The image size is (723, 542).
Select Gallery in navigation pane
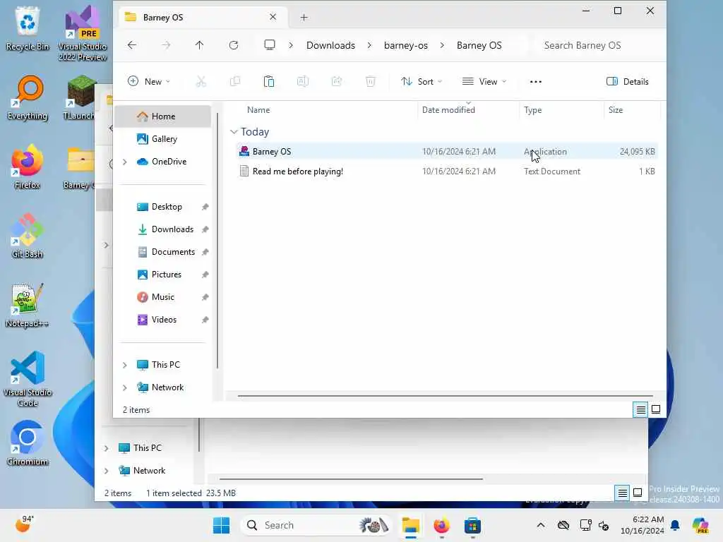162,139
